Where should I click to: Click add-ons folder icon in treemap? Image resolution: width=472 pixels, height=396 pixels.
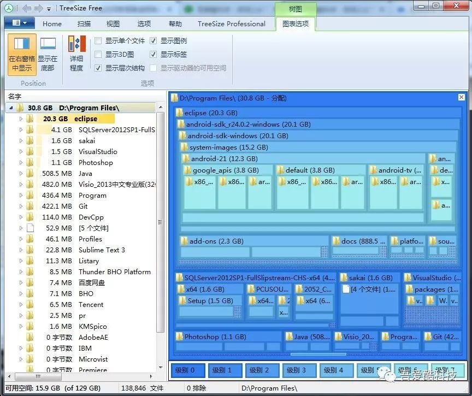click(x=184, y=241)
